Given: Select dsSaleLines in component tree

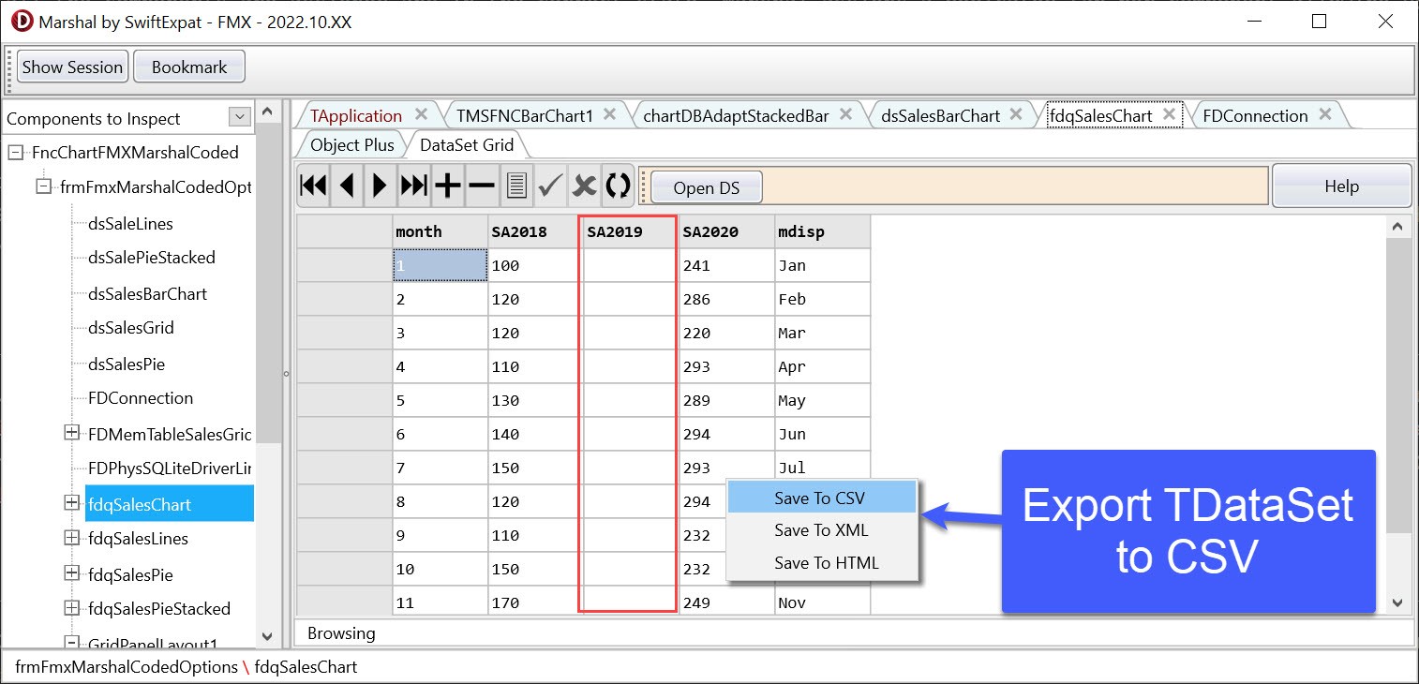Looking at the screenshot, I should pyautogui.click(x=130, y=223).
